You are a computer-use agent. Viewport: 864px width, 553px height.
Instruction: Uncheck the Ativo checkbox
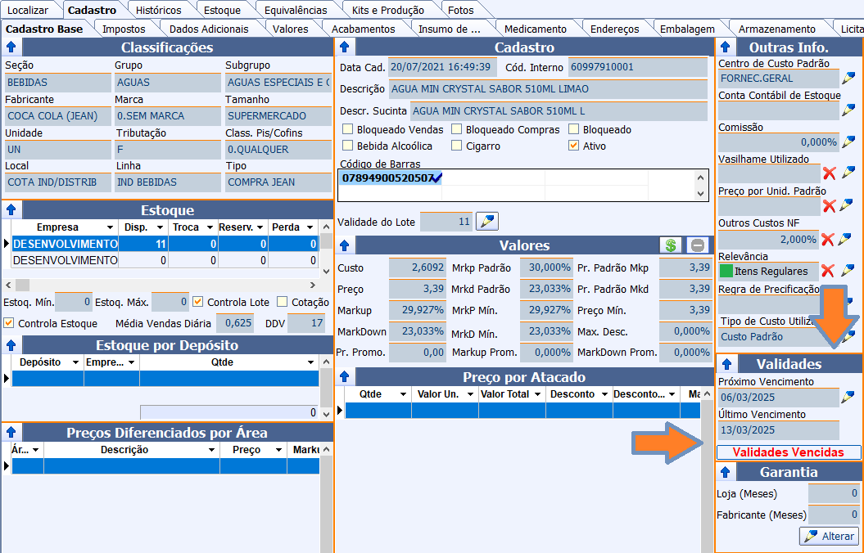[574, 146]
